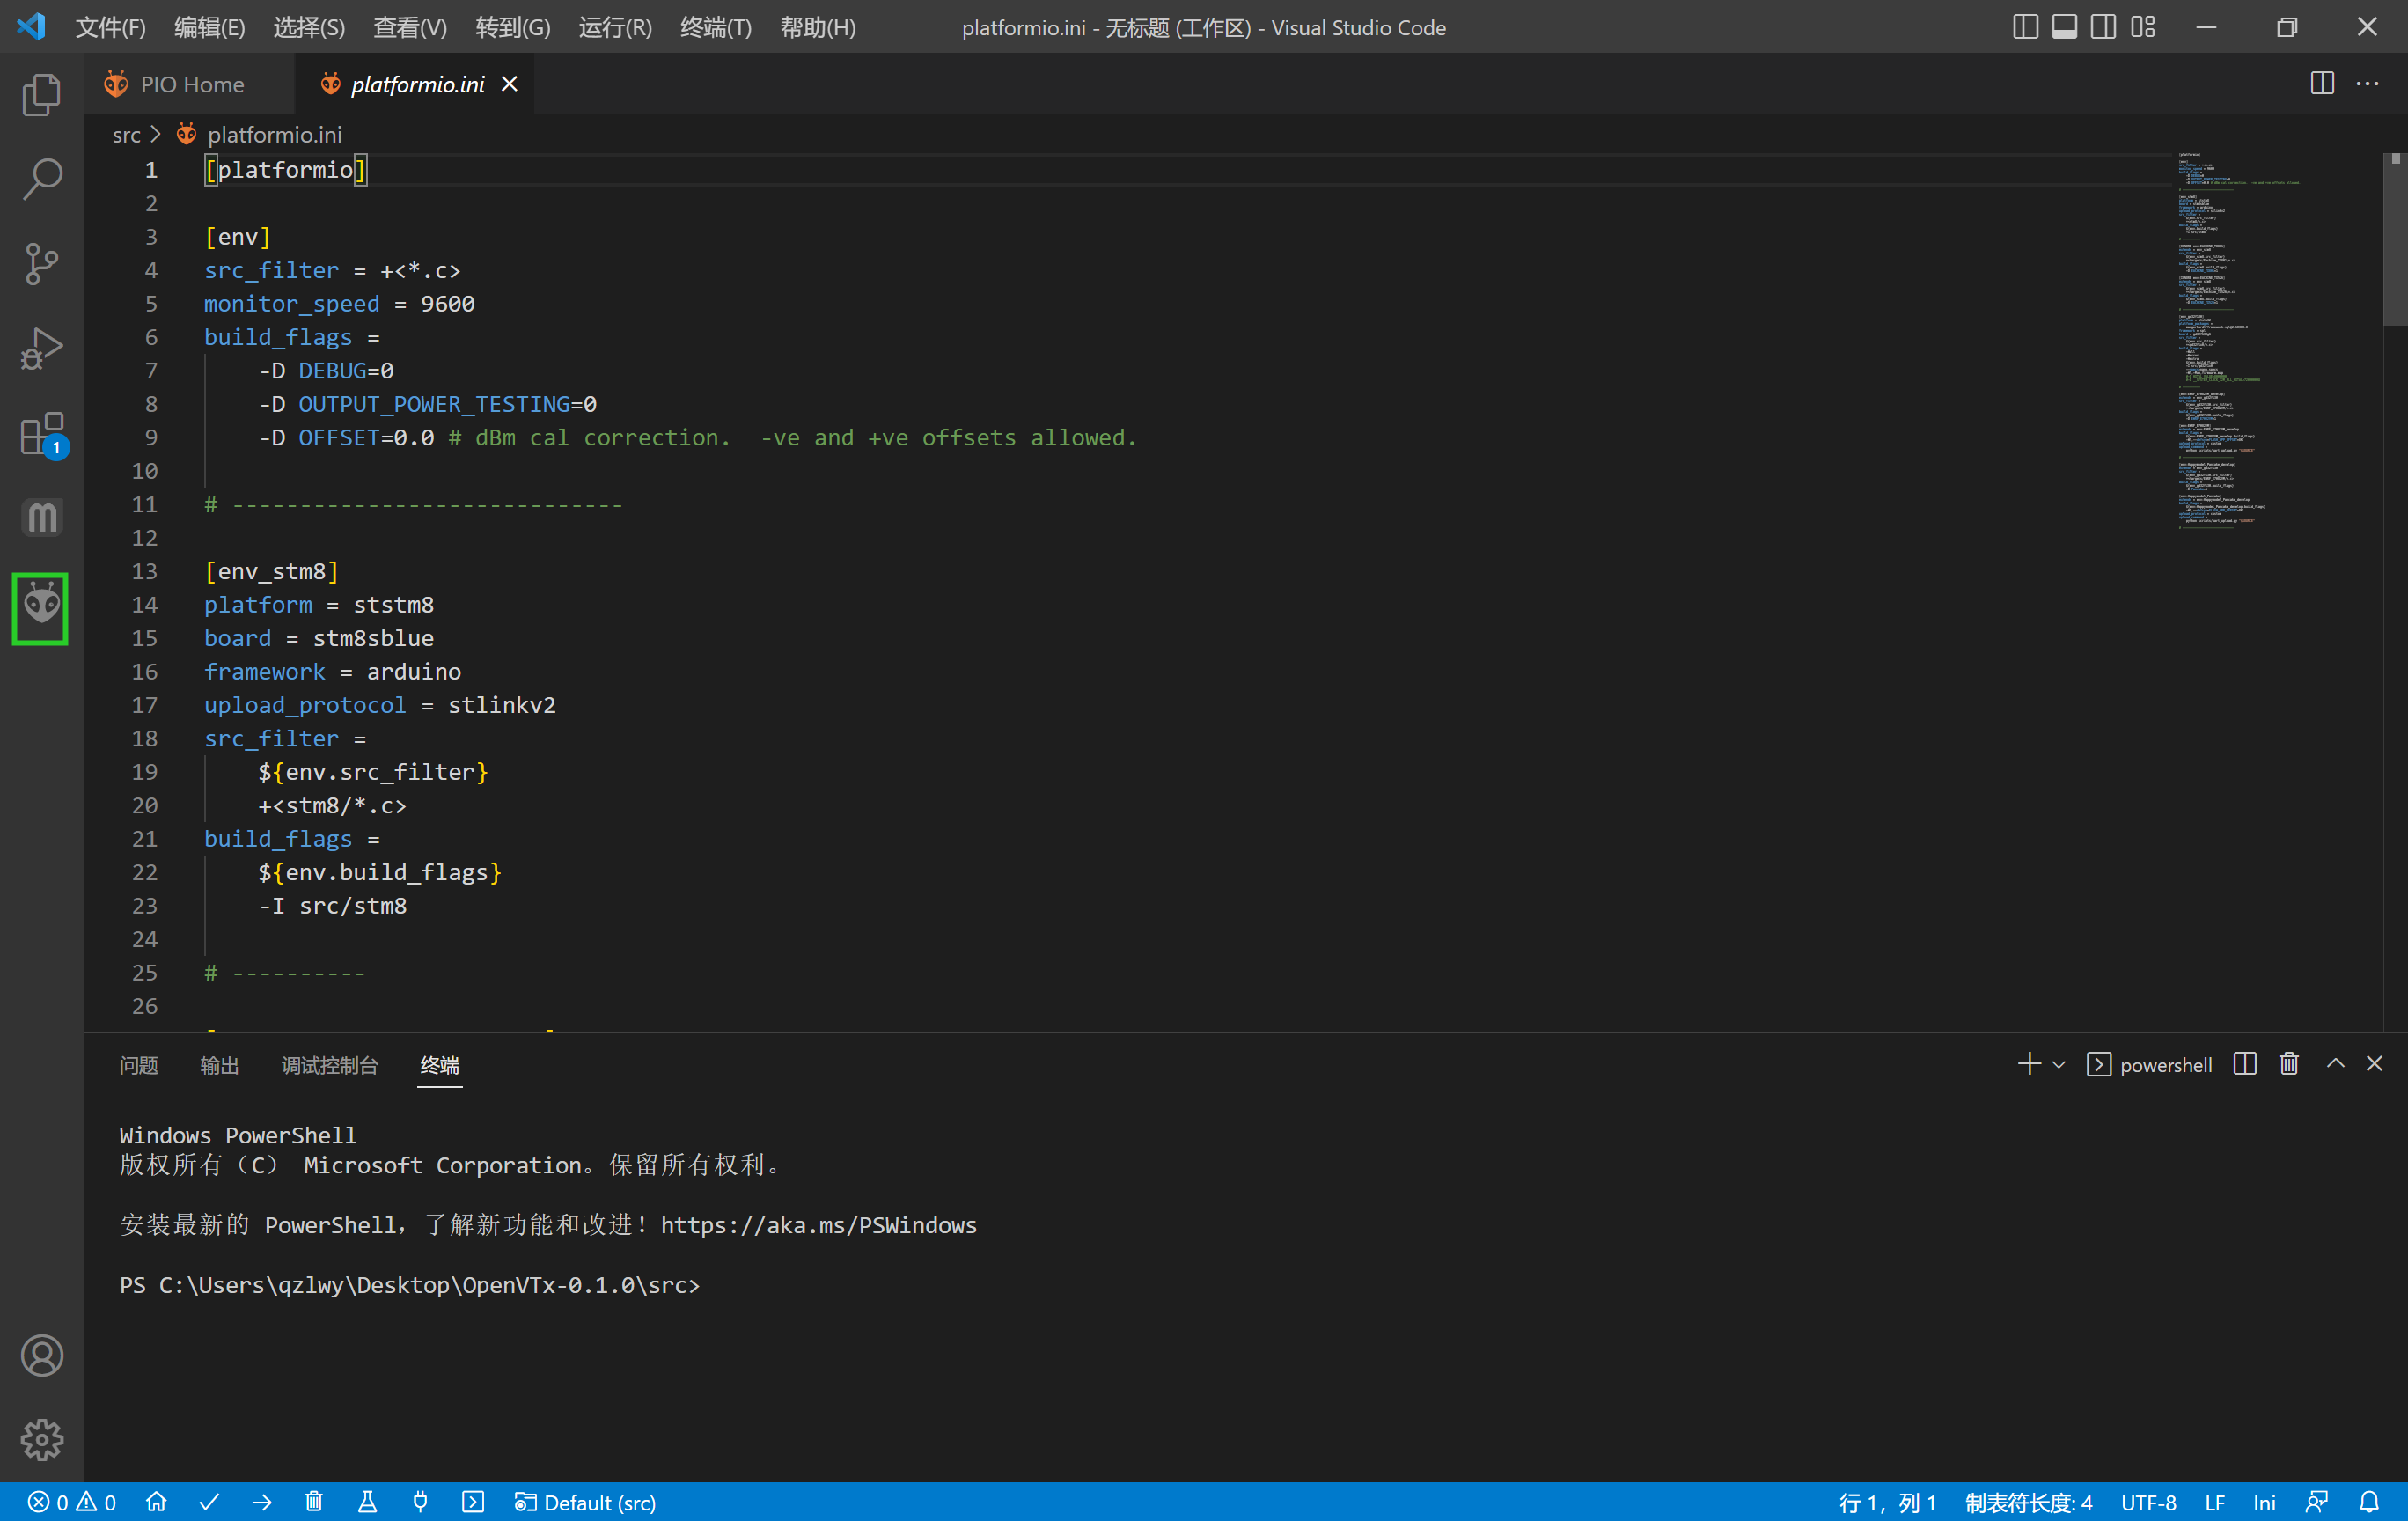Toggle secondary side bar layout button

pos(2103,27)
